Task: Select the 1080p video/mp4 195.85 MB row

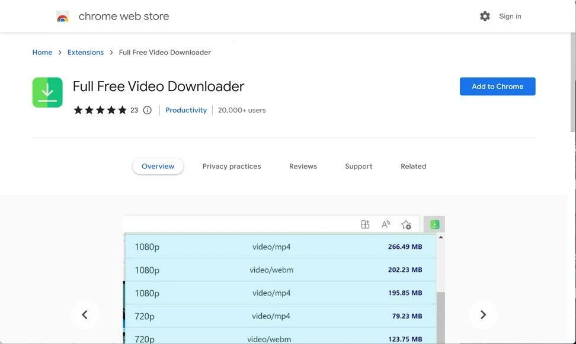Action: (x=281, y=293)
